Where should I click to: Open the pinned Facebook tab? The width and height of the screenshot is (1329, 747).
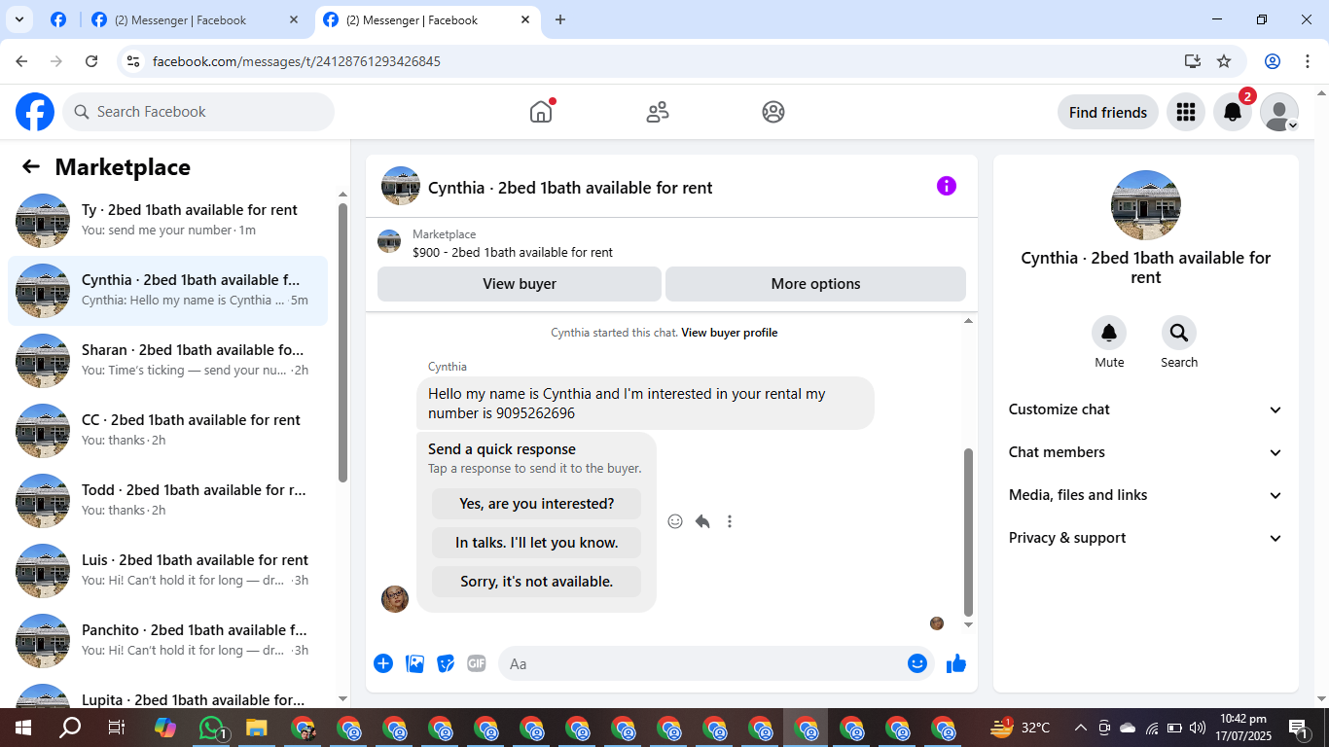click(x=58, y=19)
